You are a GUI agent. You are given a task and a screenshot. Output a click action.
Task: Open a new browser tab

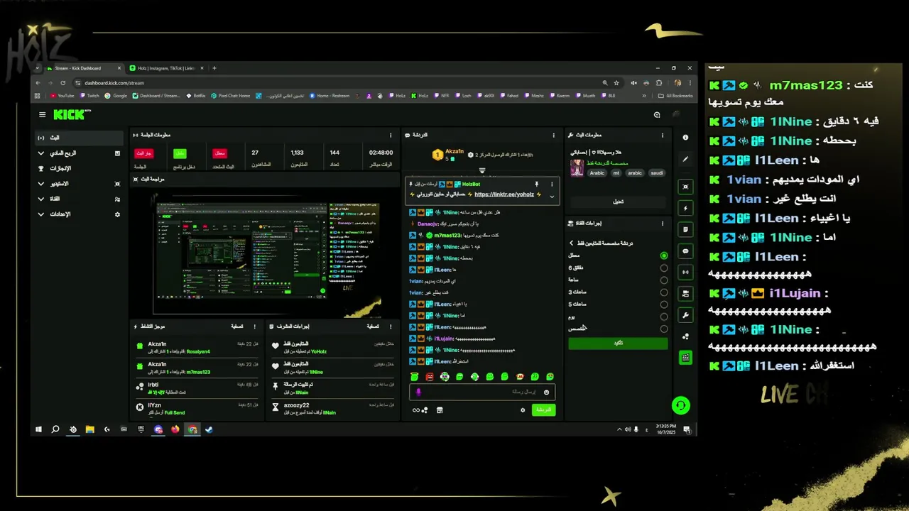pos(214,68)
